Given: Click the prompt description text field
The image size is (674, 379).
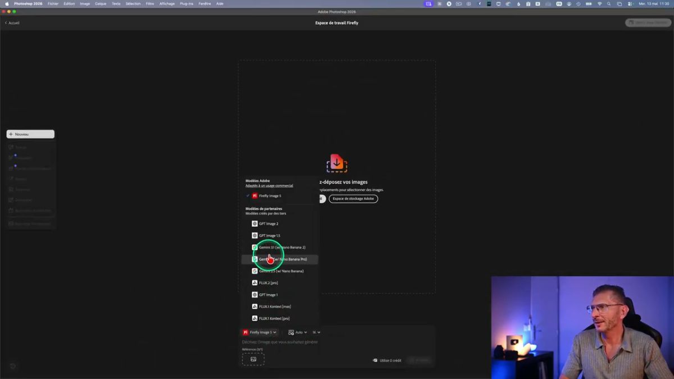Looking at the screenshot, I should pos(280,342).
